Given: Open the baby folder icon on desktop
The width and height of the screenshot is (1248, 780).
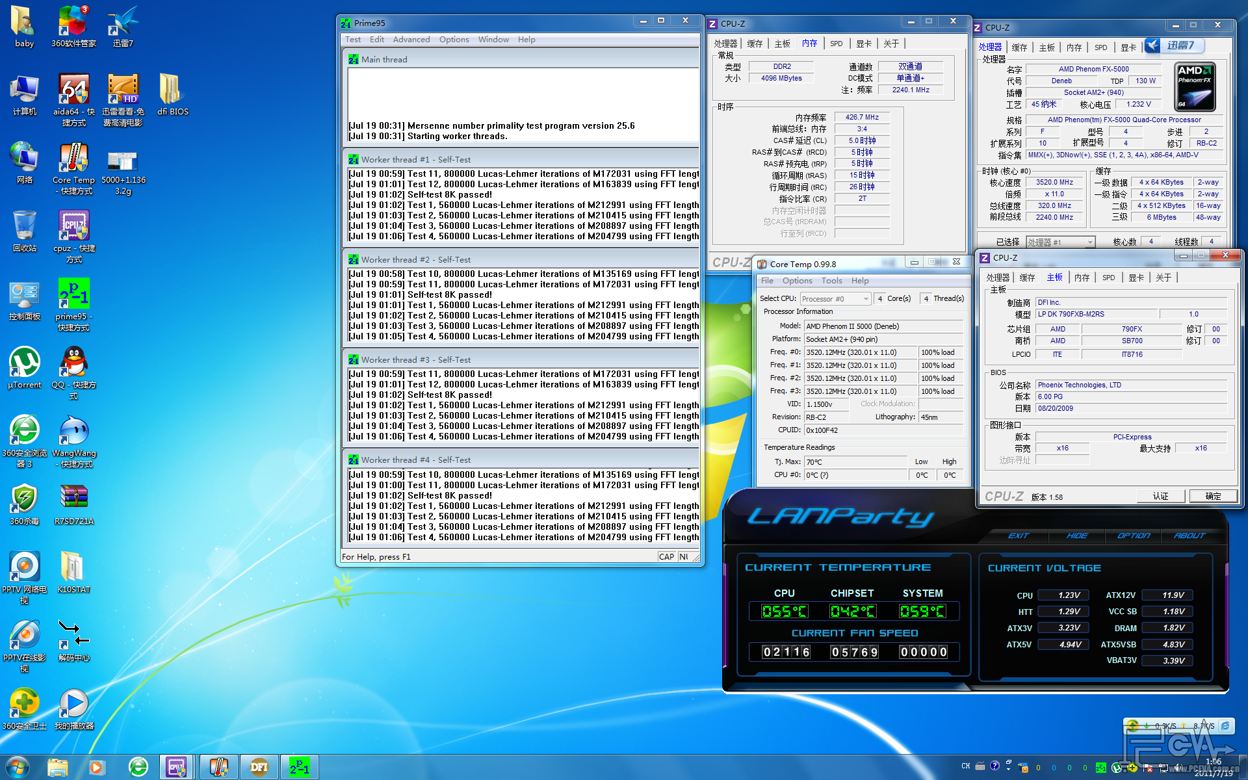Looking at the screenshot, I should pyautogui.click(x=24, y=27).
